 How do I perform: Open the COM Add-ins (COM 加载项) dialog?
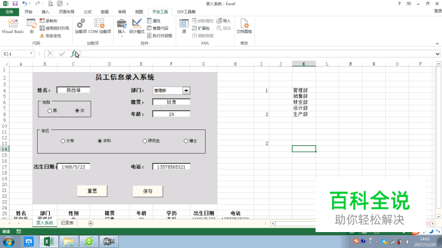click(x=100, y=26)
